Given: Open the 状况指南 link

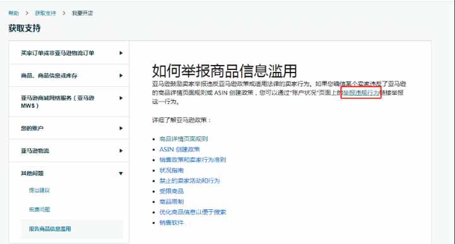Looking at the screenshot, I should (x=172, y=170).
